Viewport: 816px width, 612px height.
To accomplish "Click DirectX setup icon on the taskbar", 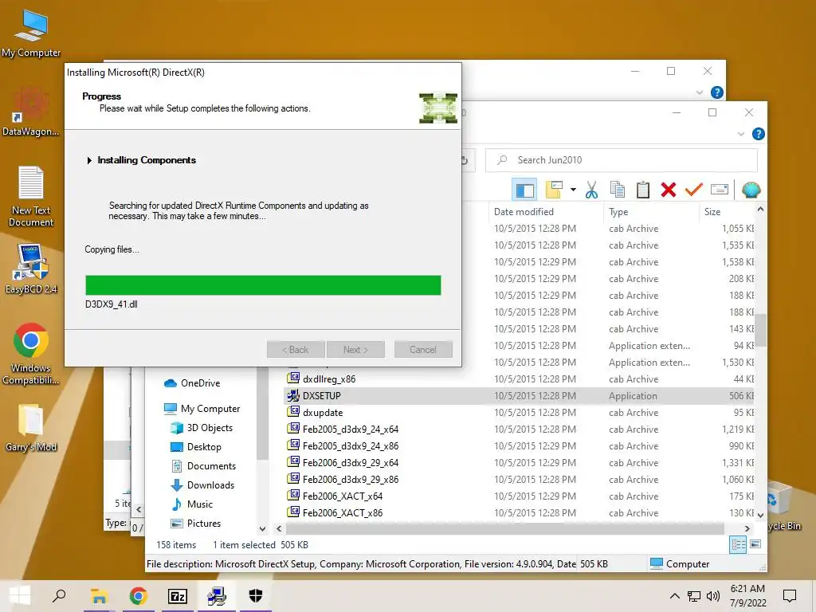I will coord(217,596).
